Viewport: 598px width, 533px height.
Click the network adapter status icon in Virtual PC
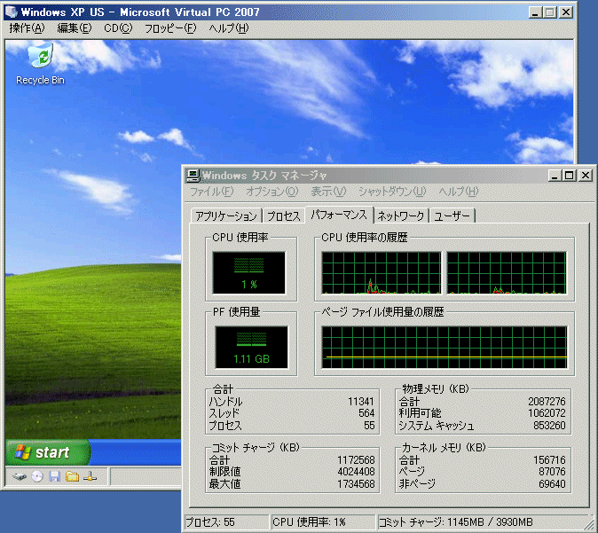(x=90, y=476)
